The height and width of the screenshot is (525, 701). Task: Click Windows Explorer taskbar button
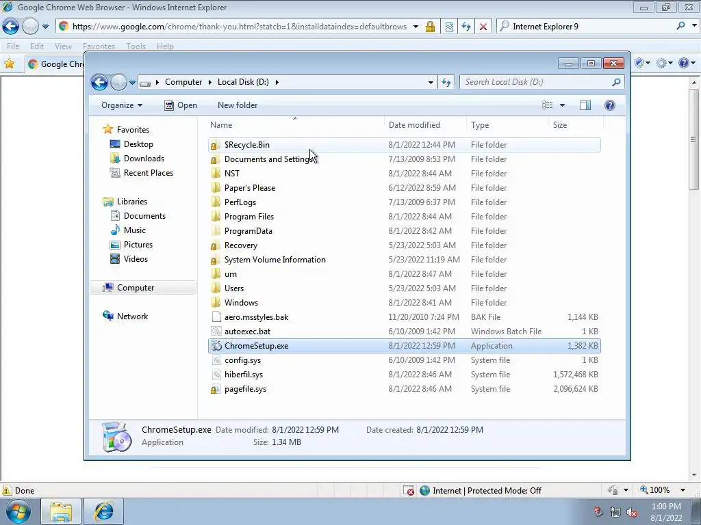pyautogui.click(x=61, y=511)
